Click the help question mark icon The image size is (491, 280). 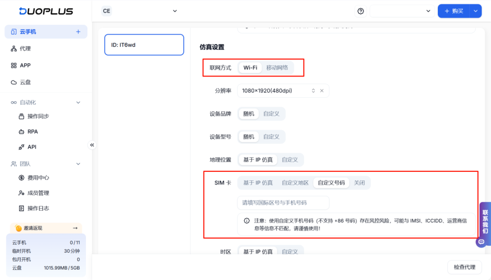361,11
